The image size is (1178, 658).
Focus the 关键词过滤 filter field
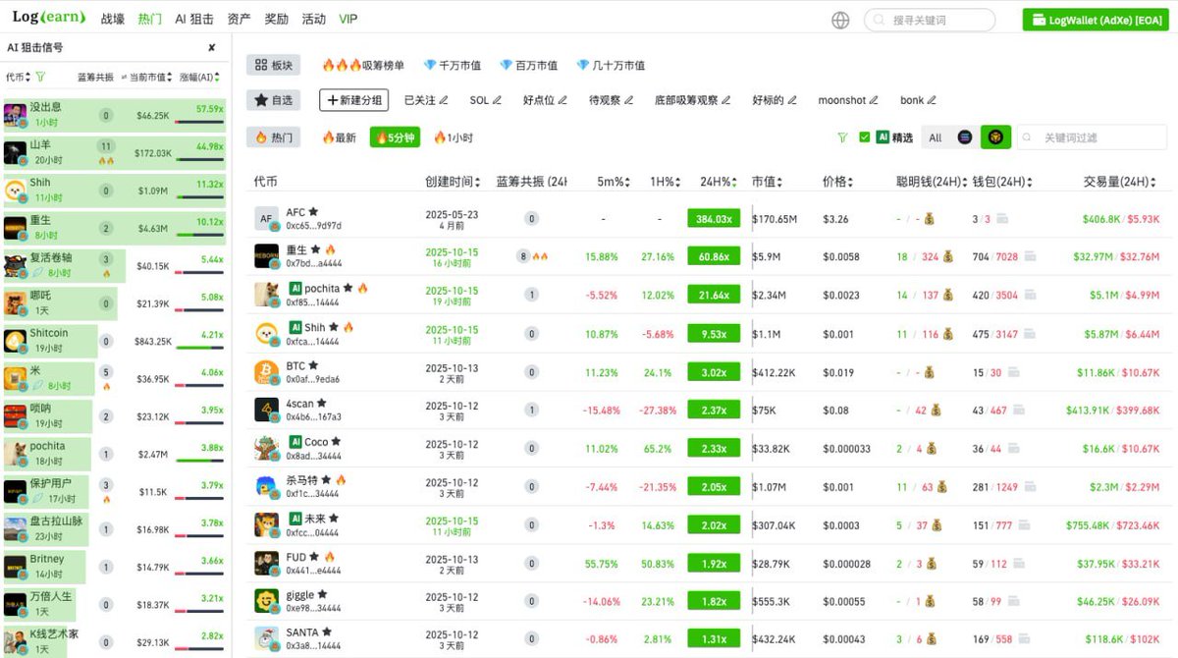(1093, 137)
